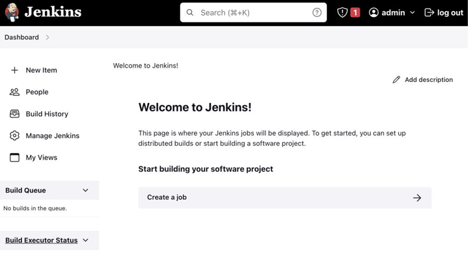468x261 pixels.
Task: Click the arrow on Create a job
Action: [417, 197]
